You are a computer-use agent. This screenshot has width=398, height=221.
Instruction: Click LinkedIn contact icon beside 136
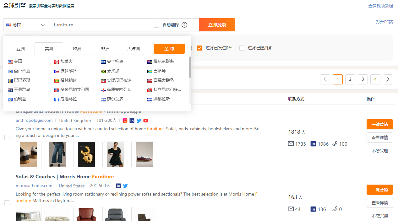coord(313,209)
